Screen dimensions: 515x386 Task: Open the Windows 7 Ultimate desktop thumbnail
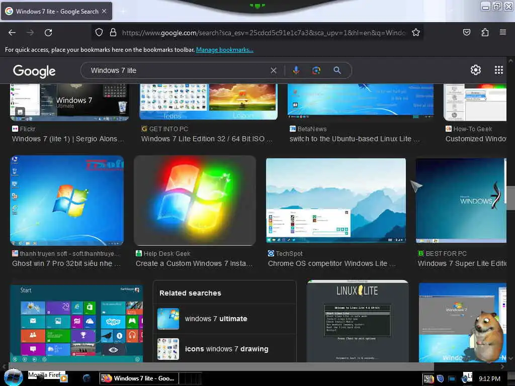(x=69, y=102)
